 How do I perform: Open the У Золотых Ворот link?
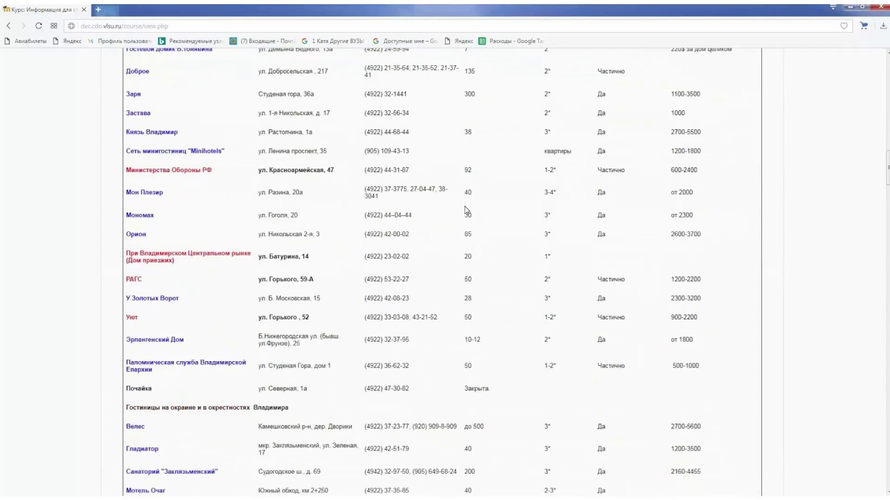pos(152,298)
